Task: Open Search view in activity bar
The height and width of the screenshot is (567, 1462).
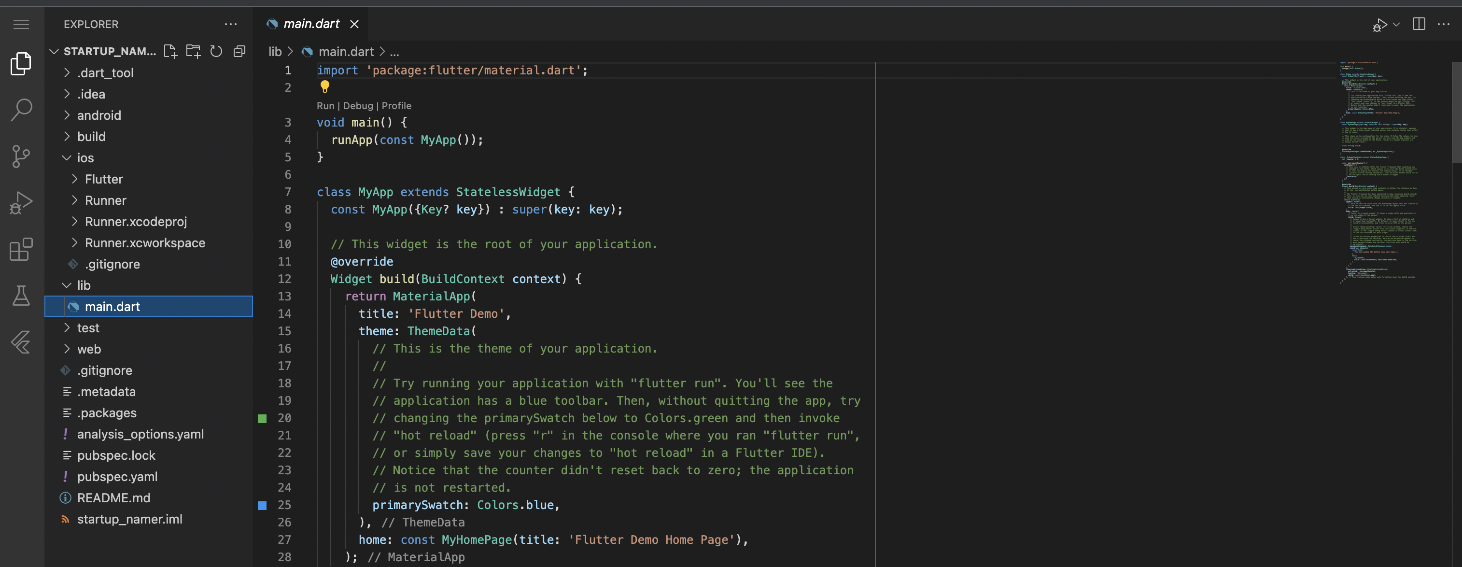Action: pyautogui.click(x=21, y=110)
